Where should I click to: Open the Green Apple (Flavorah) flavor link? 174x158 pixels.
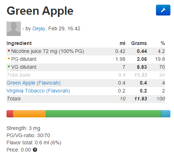(x=34, y=83)
